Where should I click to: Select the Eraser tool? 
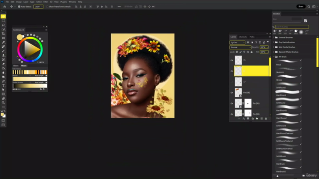[3, 64]
